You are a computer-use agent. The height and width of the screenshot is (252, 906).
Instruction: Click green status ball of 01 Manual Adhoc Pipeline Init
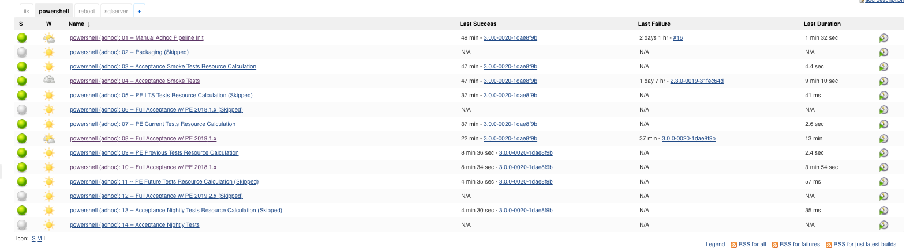tap(22, 38)
